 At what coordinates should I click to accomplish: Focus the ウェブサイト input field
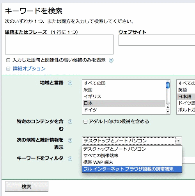pyautogui.click(x=157, y=40)
